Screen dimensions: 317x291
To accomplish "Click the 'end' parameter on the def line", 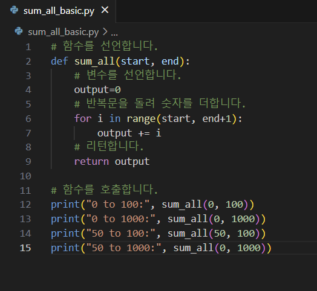I will click(x=170, y=61).
